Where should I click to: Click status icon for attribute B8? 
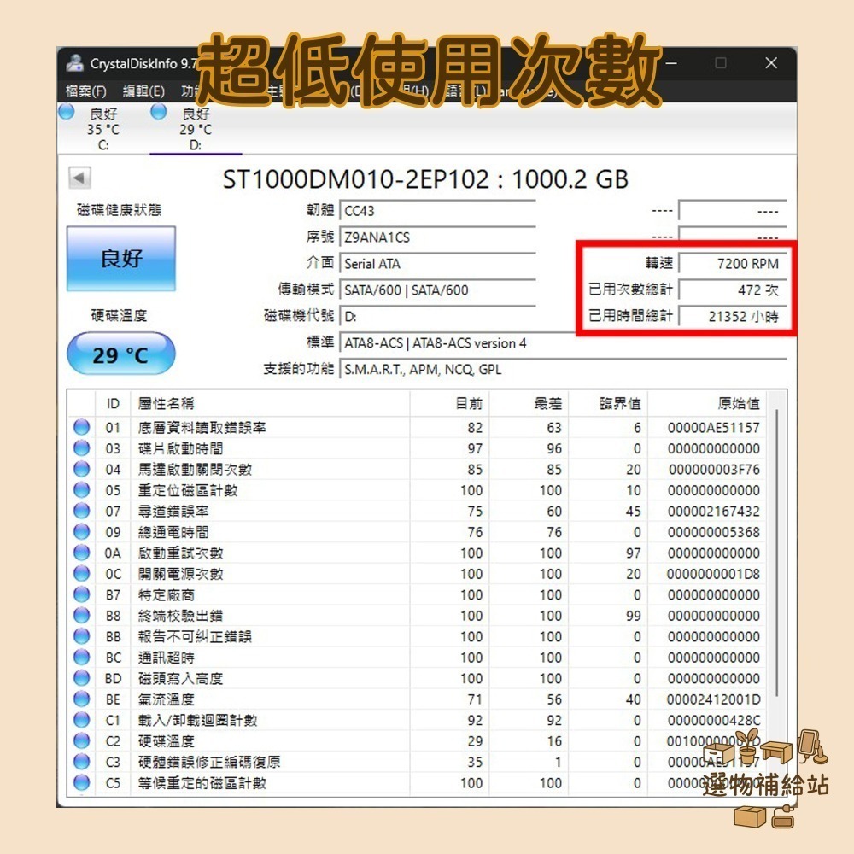click(82, 616)
